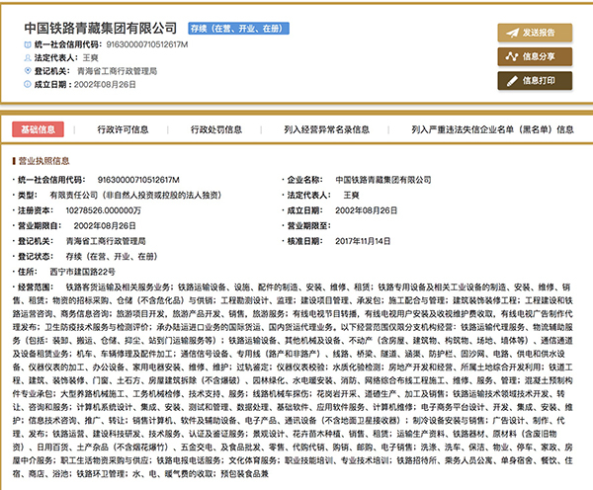Switch to 行政许可信息 tab
Viewport: 593px width, 490px height.
[123, 129]
